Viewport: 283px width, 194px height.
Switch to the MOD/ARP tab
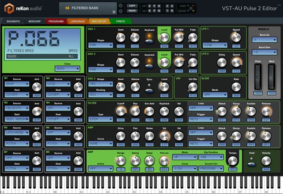(34, 21)
